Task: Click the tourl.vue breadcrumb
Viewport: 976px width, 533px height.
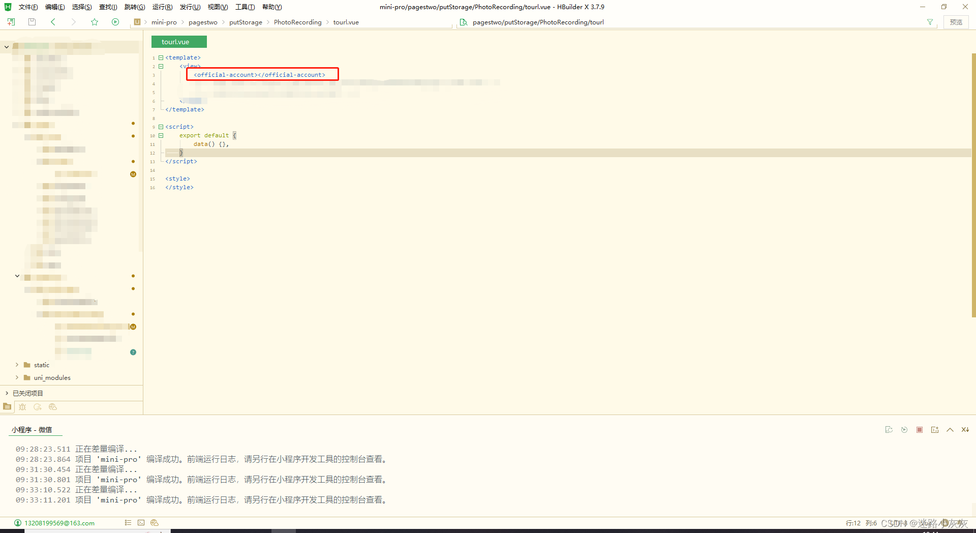Action: click(x=346, y=22)
